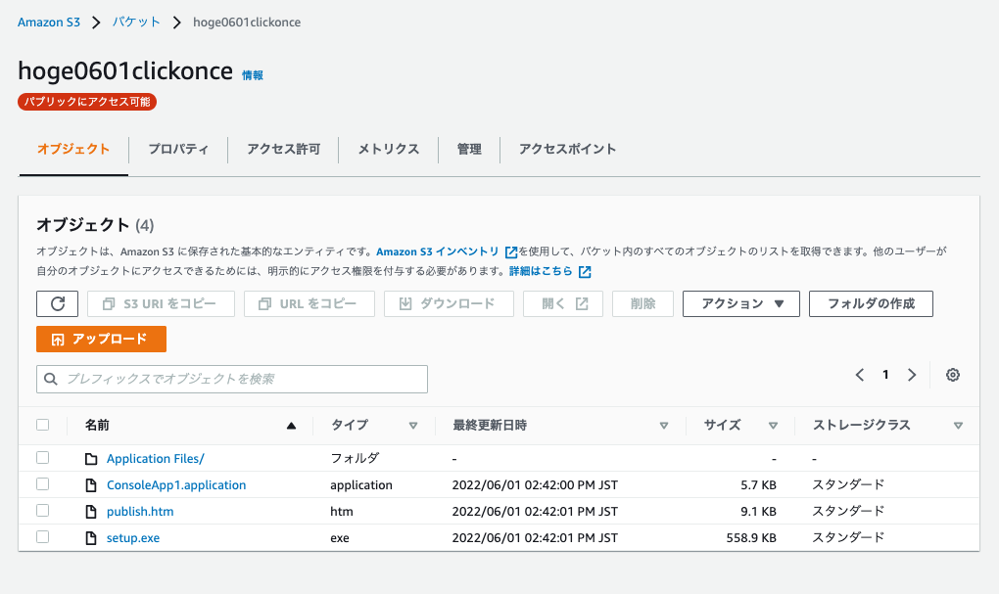Switch to the プロパティ tab
Screen dimensions: 999x594
177,150
